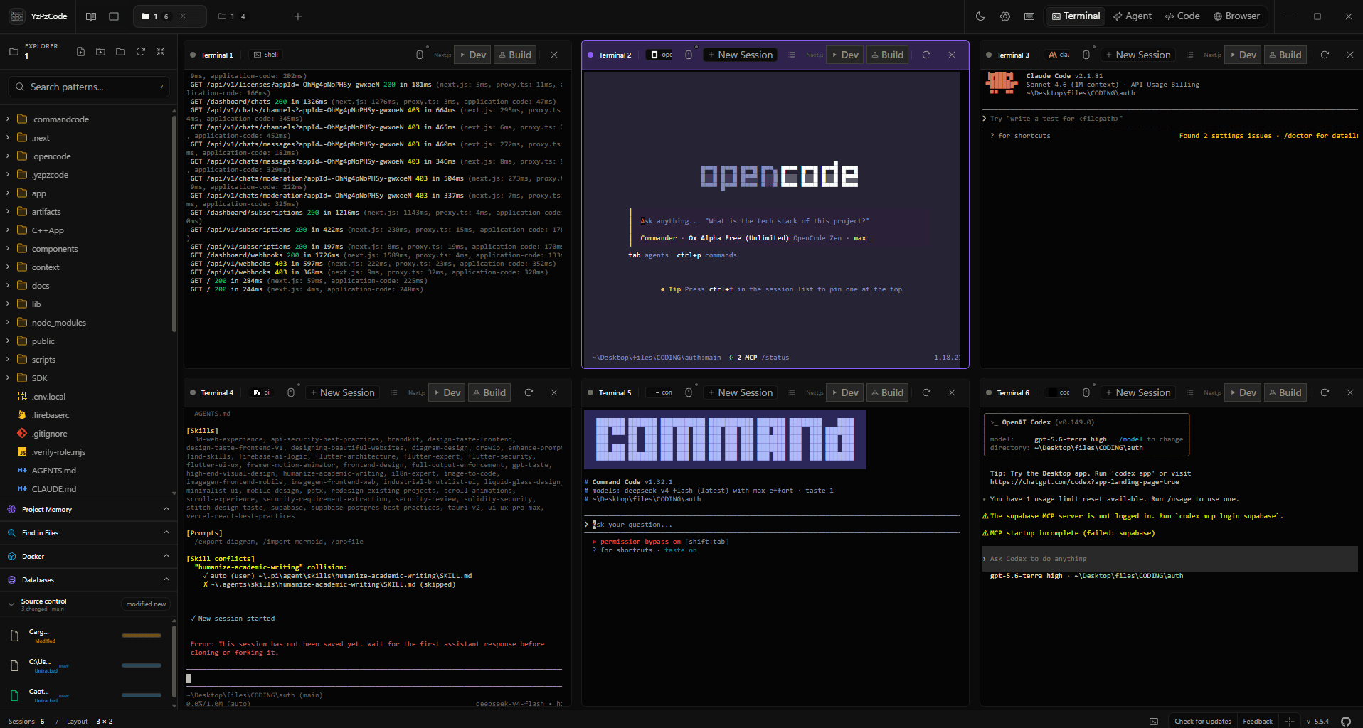The width and height of the screenshot is (1363, 728).
Task: Click the GitHub icon in status bar
Action: point(1345,721)
